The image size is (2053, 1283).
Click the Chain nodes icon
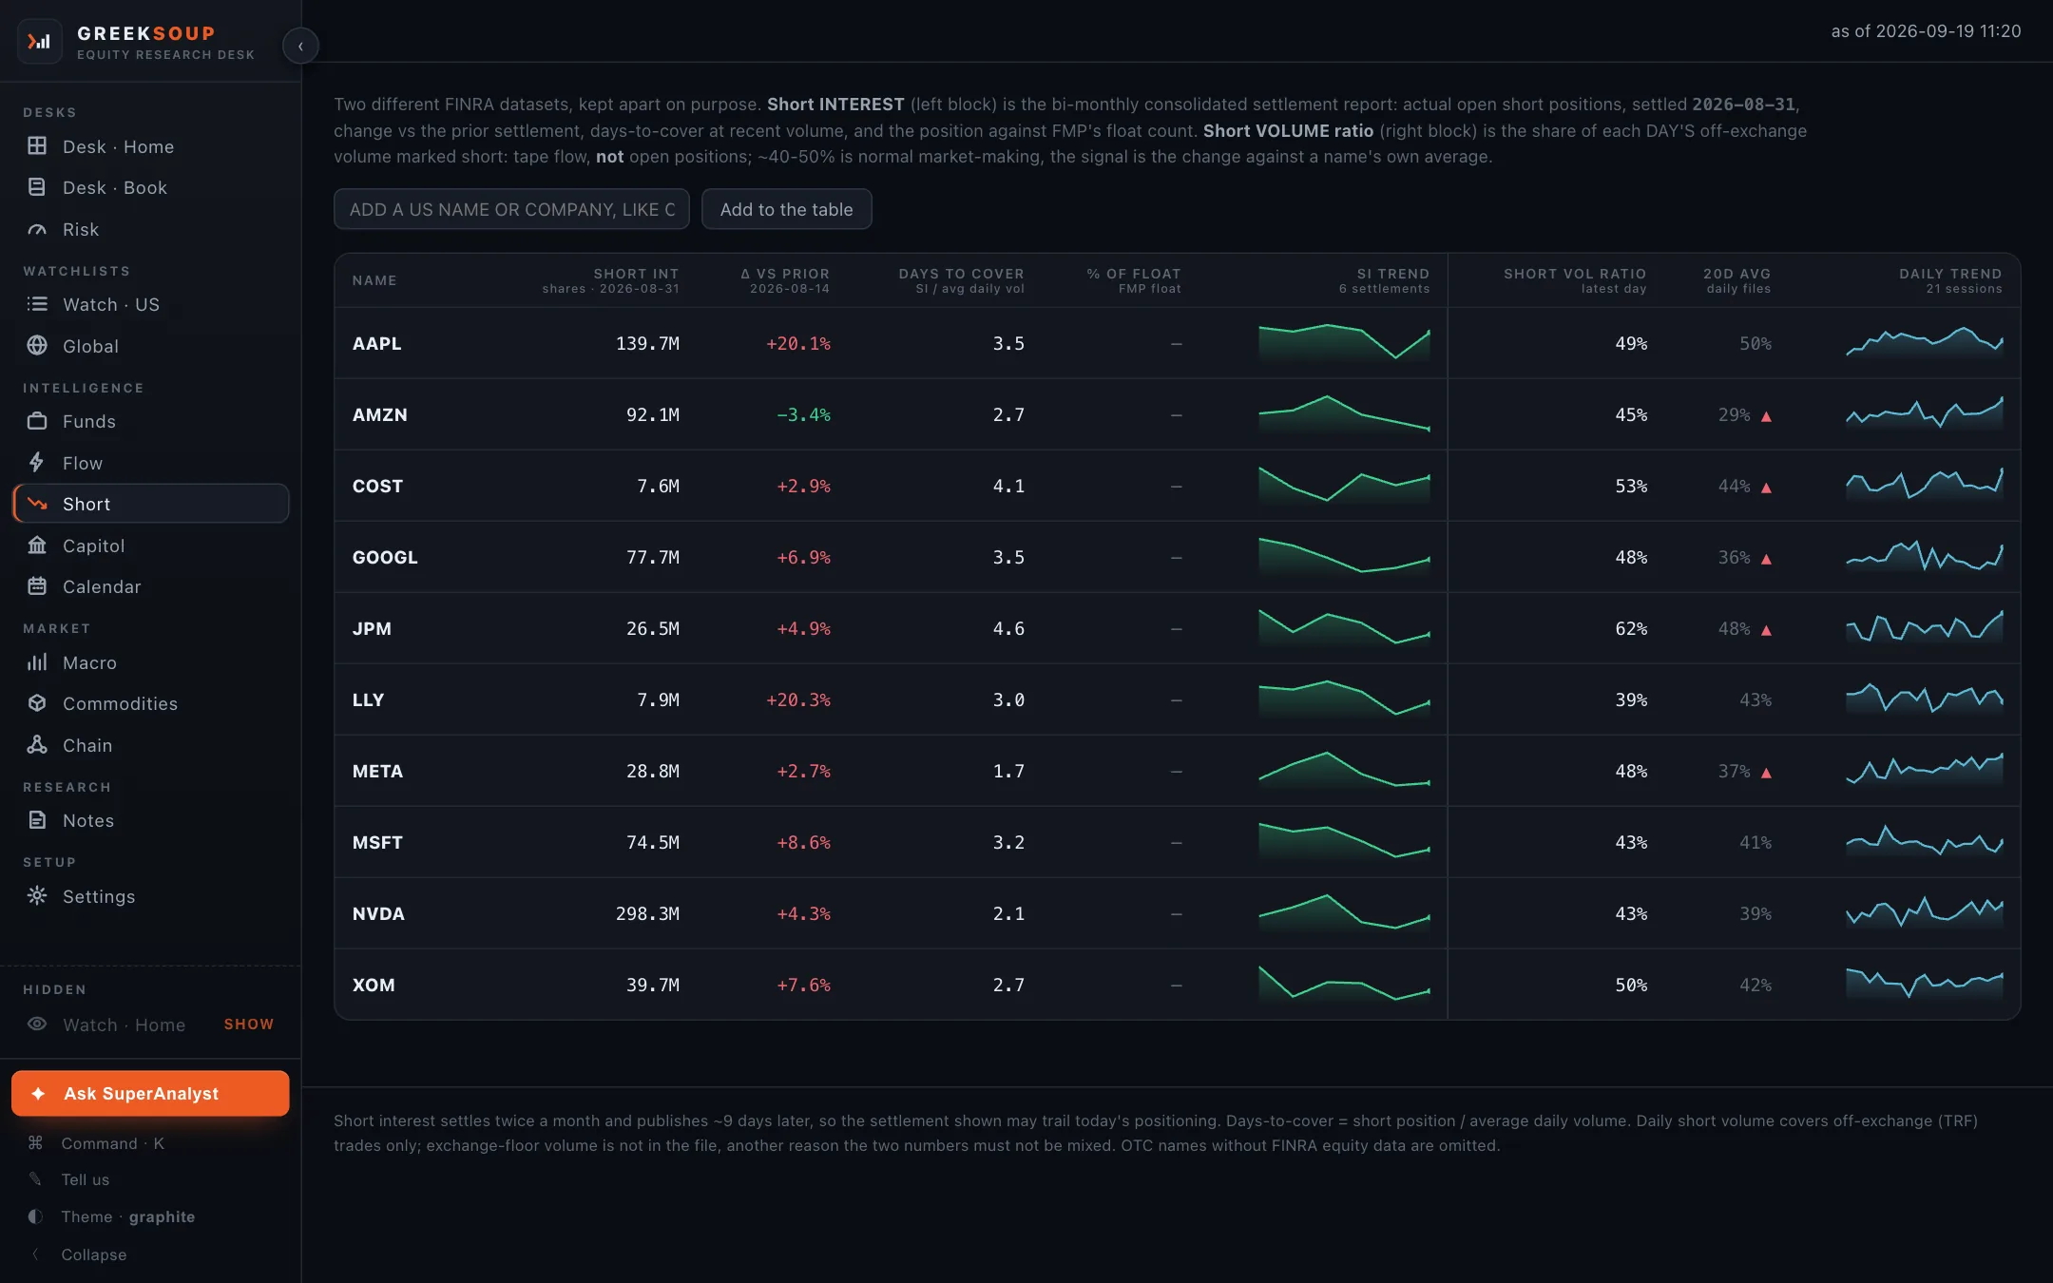tap(37, 745)
